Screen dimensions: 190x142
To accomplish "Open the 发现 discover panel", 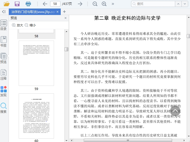I will 4,91.
